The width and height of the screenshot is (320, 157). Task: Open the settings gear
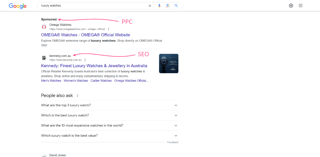pyautogui.click(x=291, y=6)
